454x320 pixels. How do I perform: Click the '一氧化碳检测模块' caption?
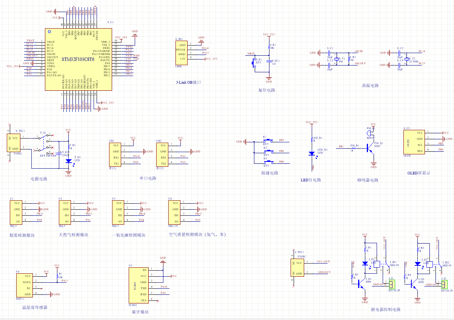pyautogui.click(x=129, y=235)
